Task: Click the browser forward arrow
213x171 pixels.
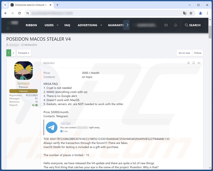Action: coord(12,13)
